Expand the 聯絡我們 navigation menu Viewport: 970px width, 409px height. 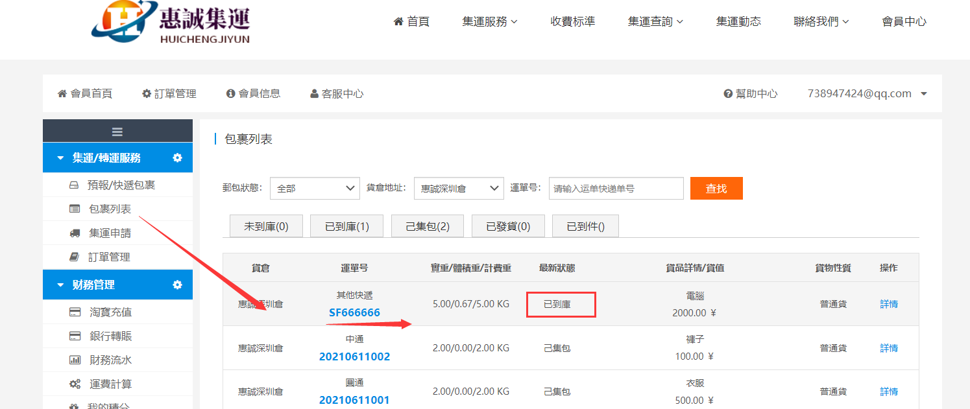point(821,21)
